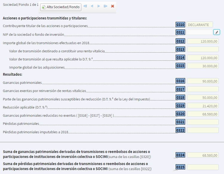The height and width of the screenshot is (174, 224).
Task: Click the blue casilla label 0322
Action: click(180, 130)
